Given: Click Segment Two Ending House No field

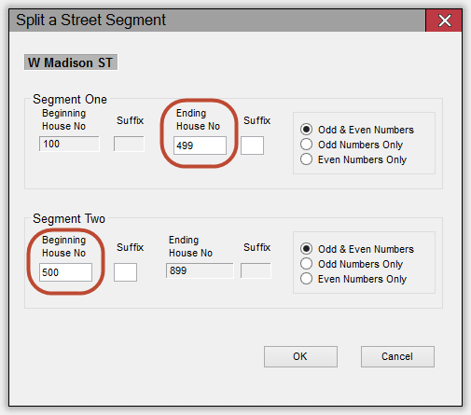Looking at the screenshot, I should (x=200, y=270).
